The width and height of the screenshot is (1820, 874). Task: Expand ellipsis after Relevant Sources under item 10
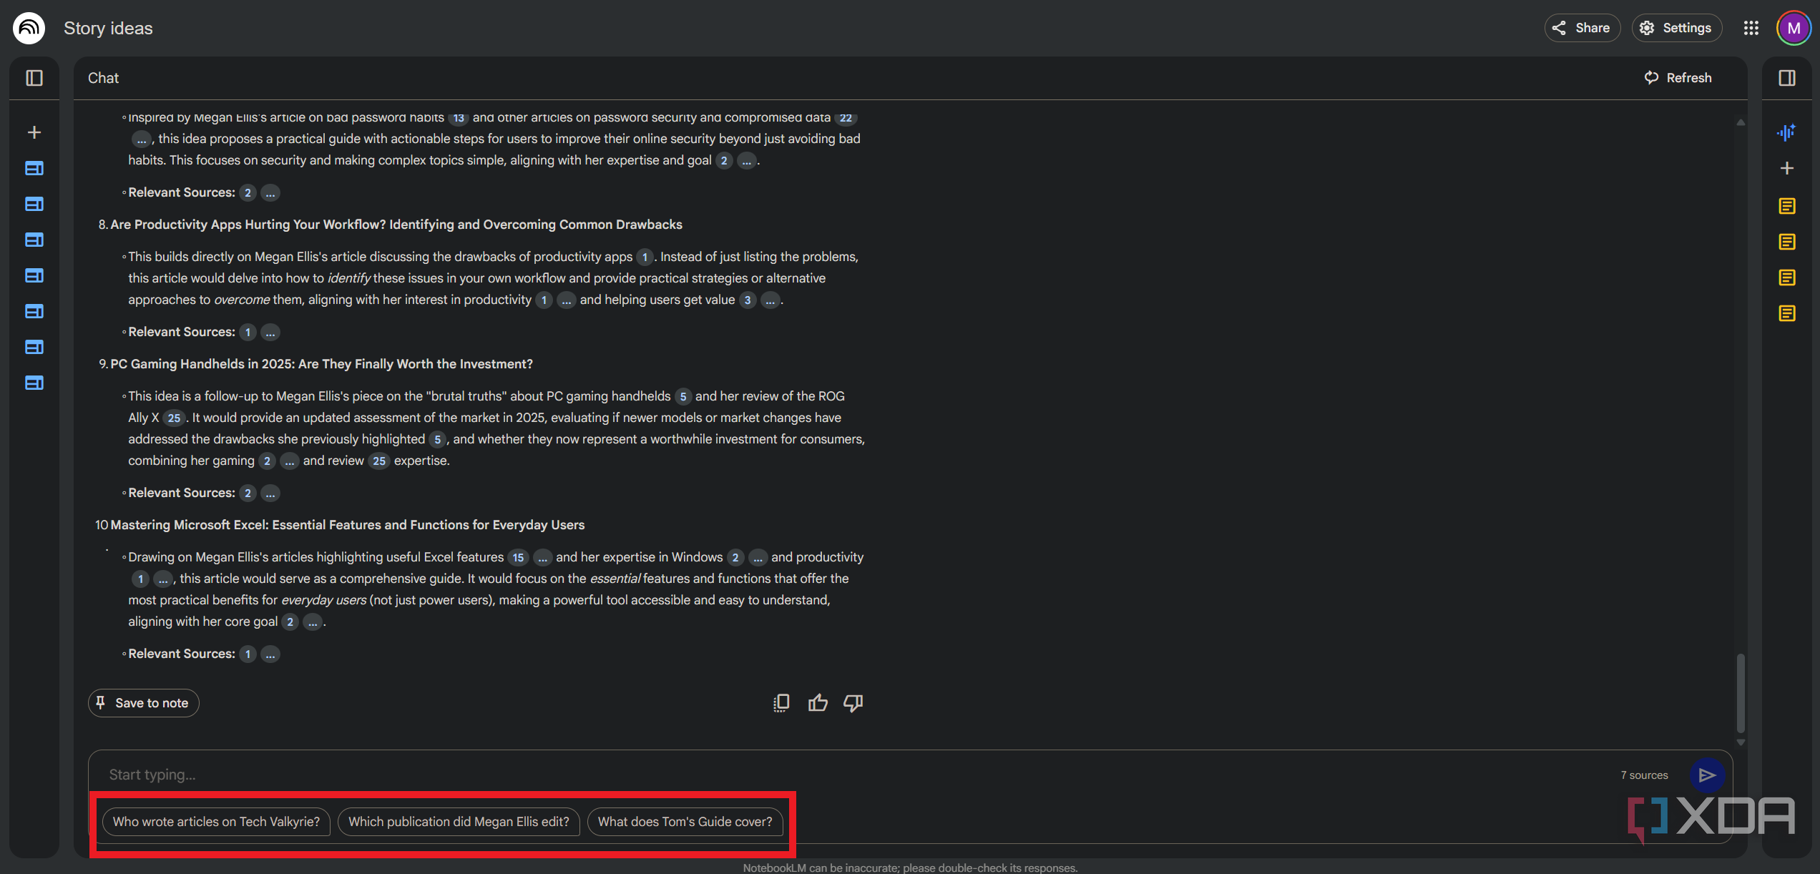pyautogui.click(x=270, y=654)
